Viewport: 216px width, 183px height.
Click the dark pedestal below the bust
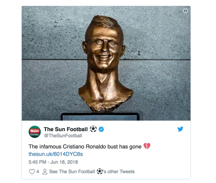click(100, 117)
